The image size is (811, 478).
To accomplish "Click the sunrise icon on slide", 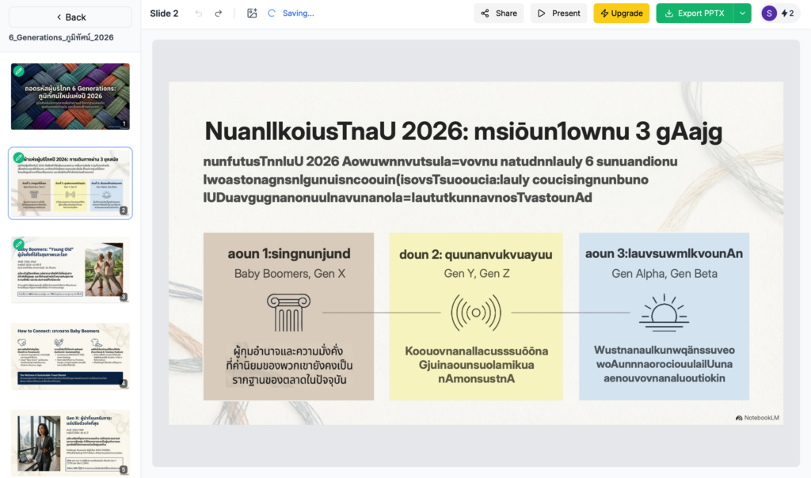I will click(664, 312).
